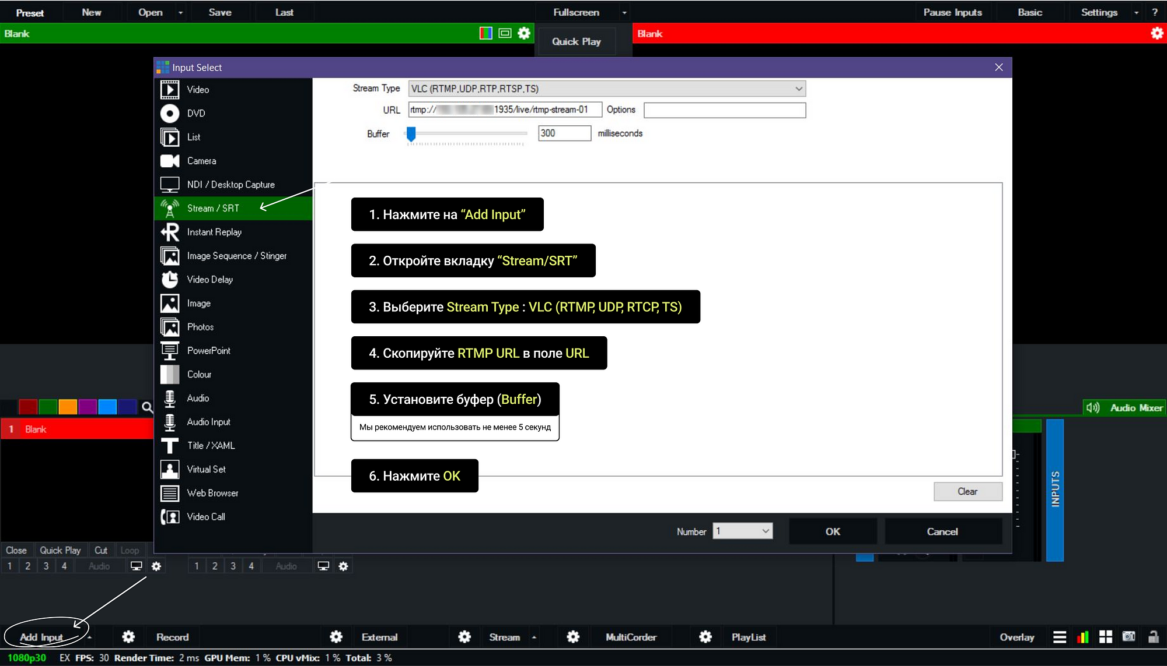The height and width of the screenshot is (666, 1167).
Task: Expand the Open dropdown arrow
Action: [x=181, y=13]
